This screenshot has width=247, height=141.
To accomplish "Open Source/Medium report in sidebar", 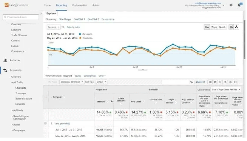I will (23, 98).
